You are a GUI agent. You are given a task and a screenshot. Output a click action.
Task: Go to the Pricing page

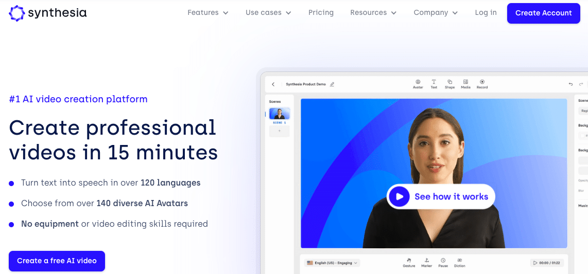[x=321, y=13]
